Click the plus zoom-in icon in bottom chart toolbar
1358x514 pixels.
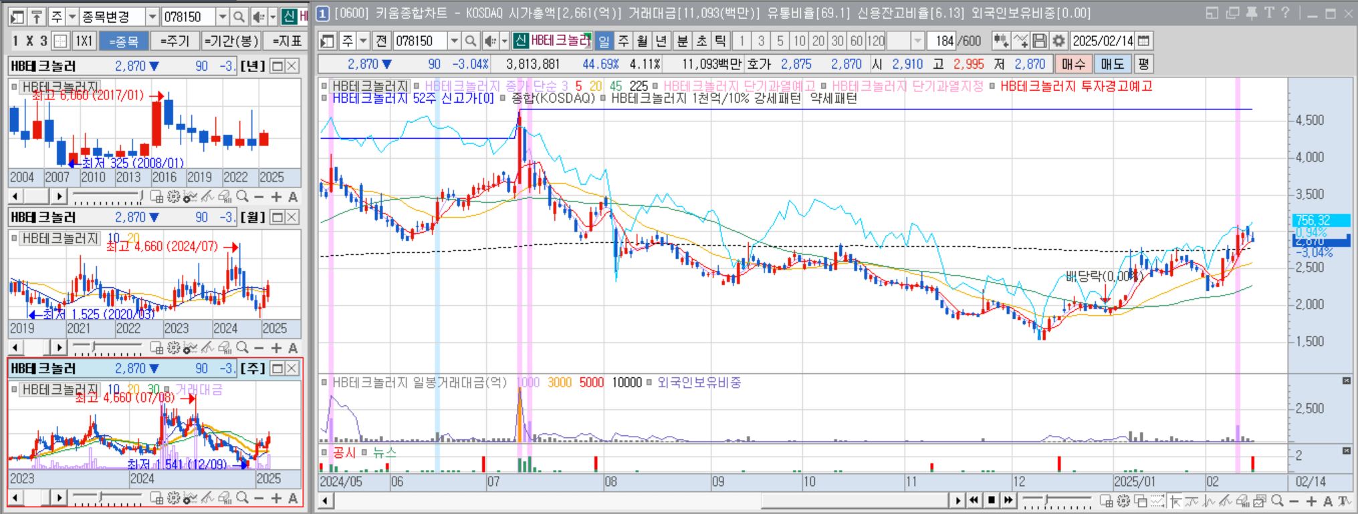coord(1311,501)
